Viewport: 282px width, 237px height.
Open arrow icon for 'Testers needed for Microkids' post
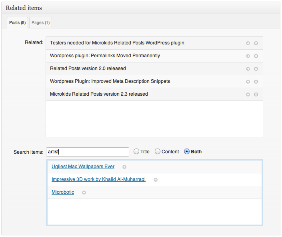[248, 43]
